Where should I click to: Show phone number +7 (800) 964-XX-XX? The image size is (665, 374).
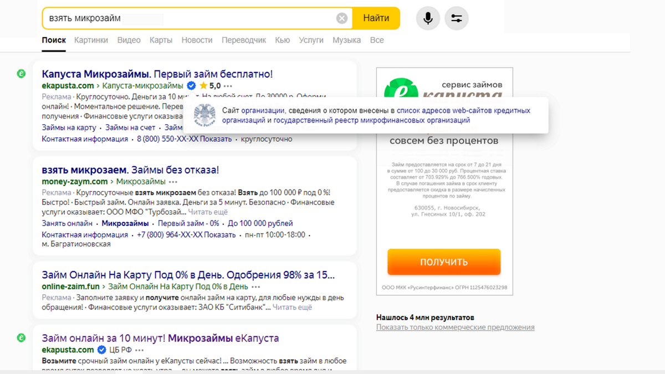click(x=186, y=235)
